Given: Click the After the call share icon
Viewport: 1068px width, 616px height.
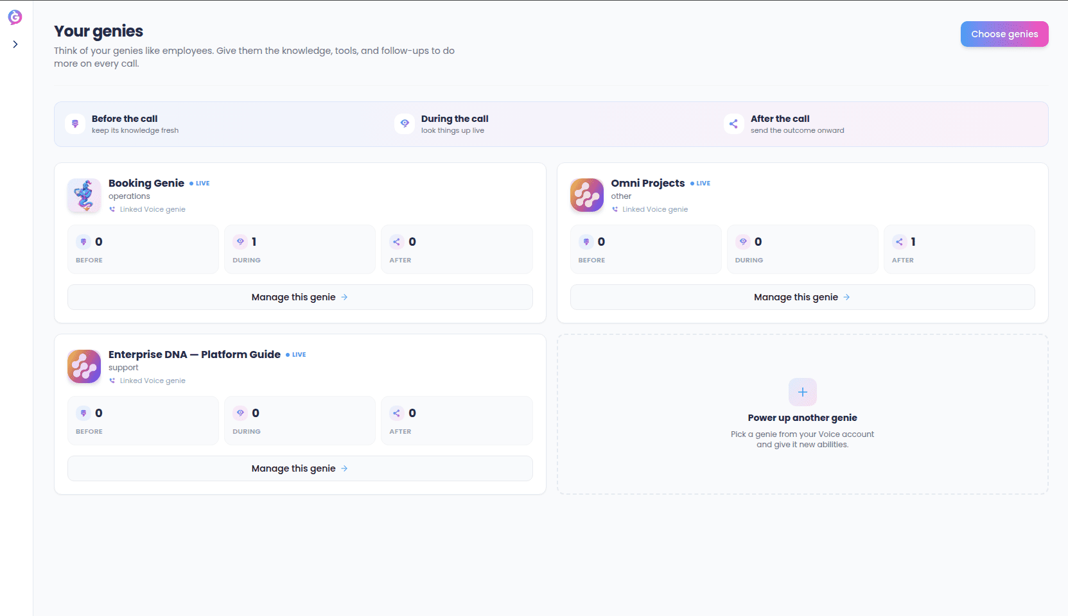Looking at the screenshot, I should pos(733,124).
